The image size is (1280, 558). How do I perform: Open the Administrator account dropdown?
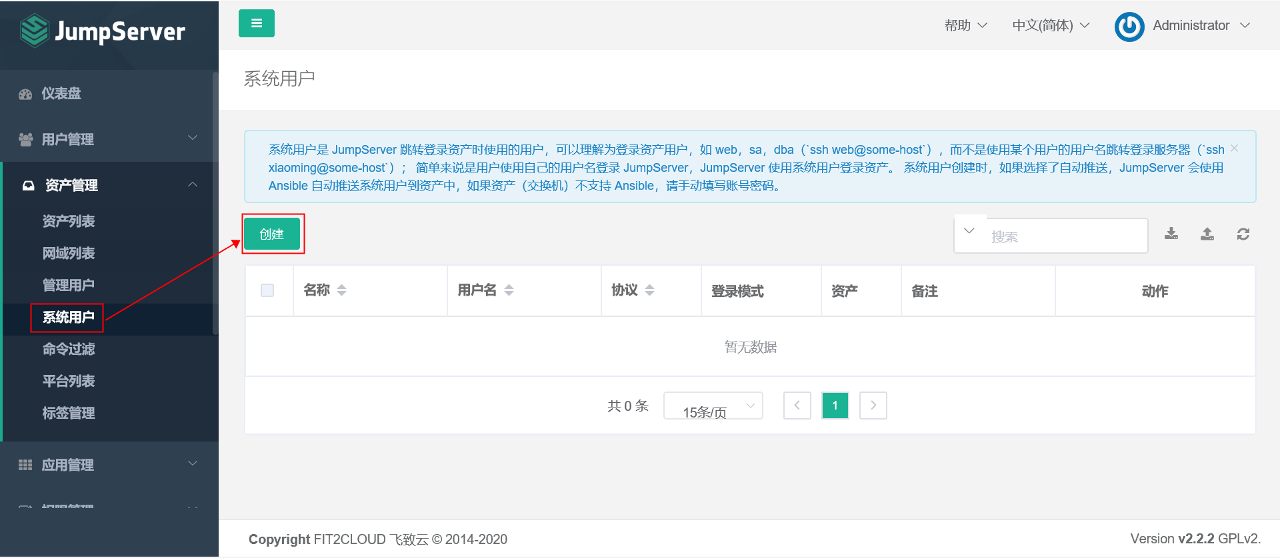(1201, 25)
